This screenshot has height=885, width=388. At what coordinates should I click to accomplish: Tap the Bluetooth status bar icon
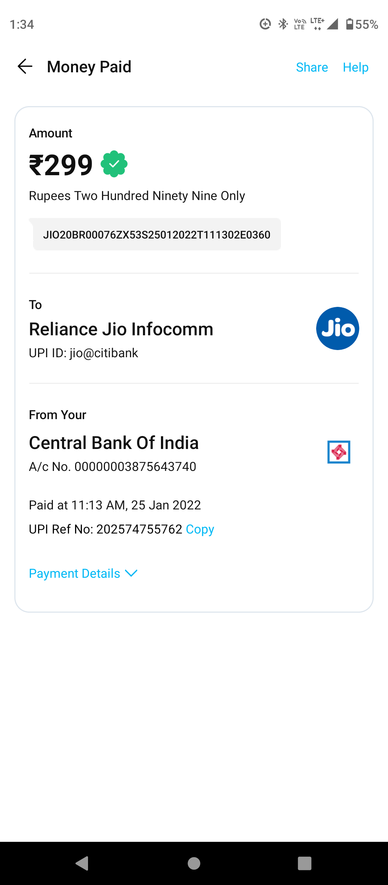click(283, 24)
